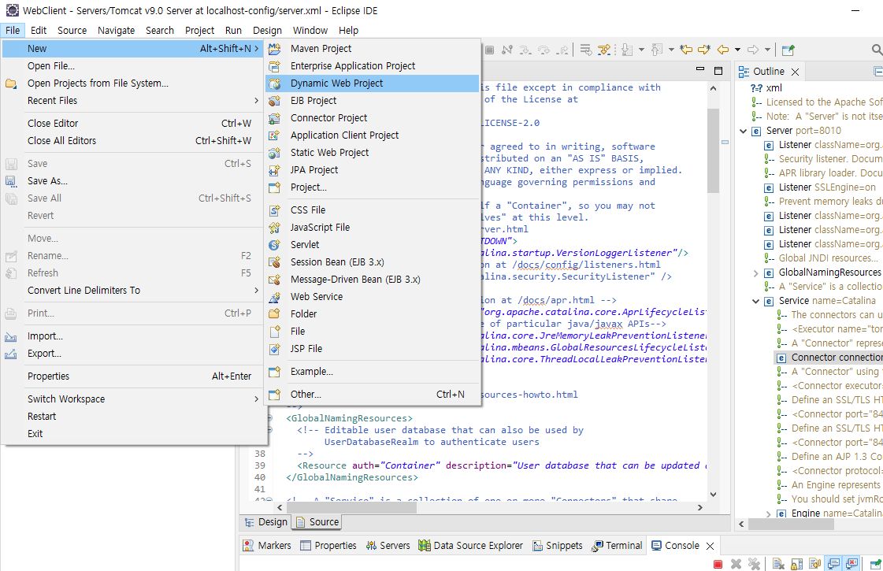Click Import icon in File menu
The width and height of the screenshot is (883, 571).
point(11,337)
